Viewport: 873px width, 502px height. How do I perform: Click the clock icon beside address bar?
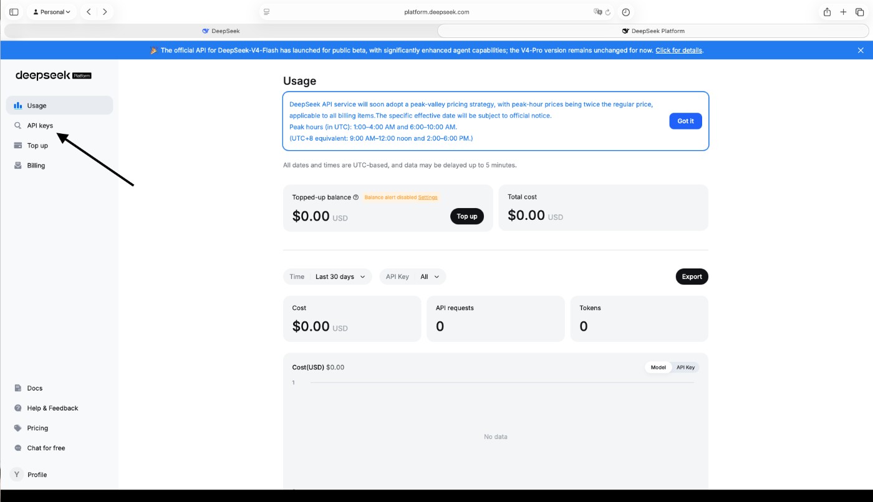626,12
